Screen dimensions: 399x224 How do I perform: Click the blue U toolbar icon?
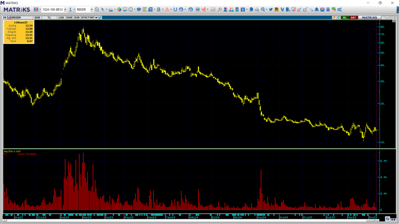[175, 9]
